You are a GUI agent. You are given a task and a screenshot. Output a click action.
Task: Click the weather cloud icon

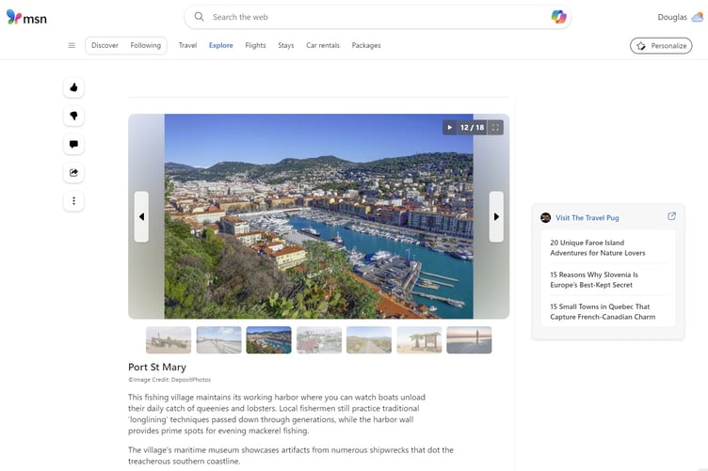coord(698,17)
